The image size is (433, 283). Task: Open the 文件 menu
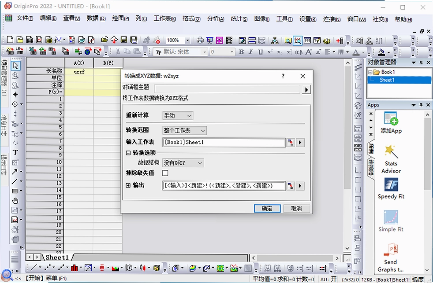25,18
